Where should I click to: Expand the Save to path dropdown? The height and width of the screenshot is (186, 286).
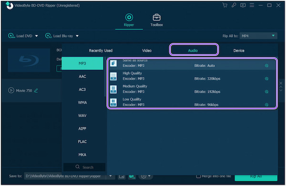(x=111, y=176)
